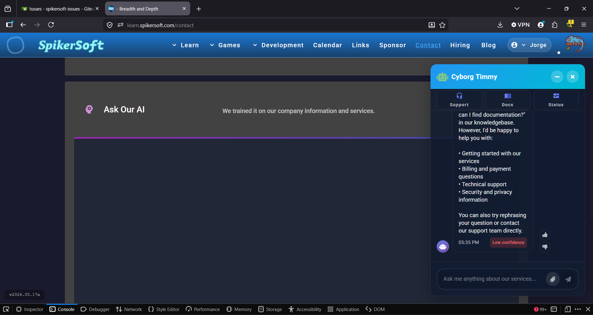
Task: Select the Console devtools tab
Action: pos(62,309)
